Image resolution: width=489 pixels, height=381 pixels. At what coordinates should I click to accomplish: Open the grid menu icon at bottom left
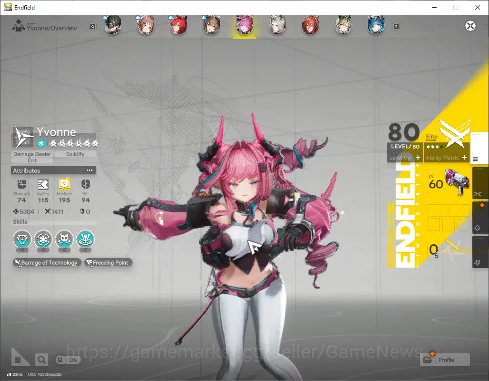(x=18, y=360)
